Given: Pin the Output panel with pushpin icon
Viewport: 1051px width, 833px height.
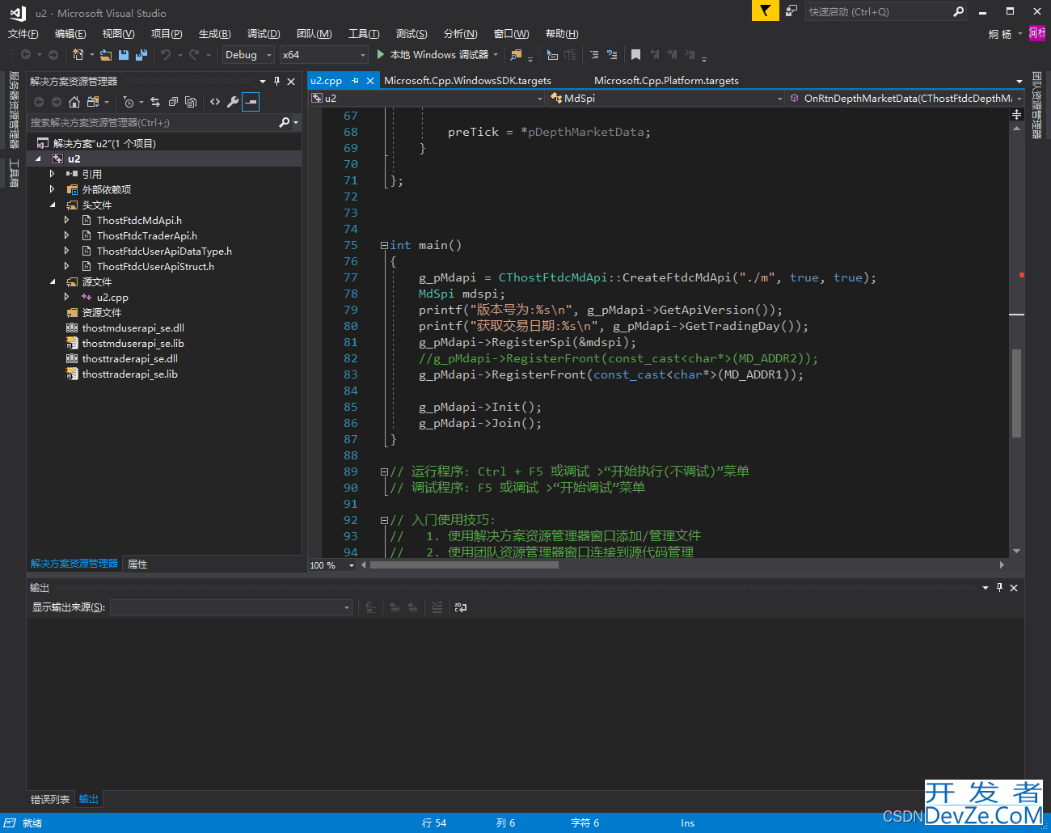Looking at the screenshot, I should click(999, 588).
